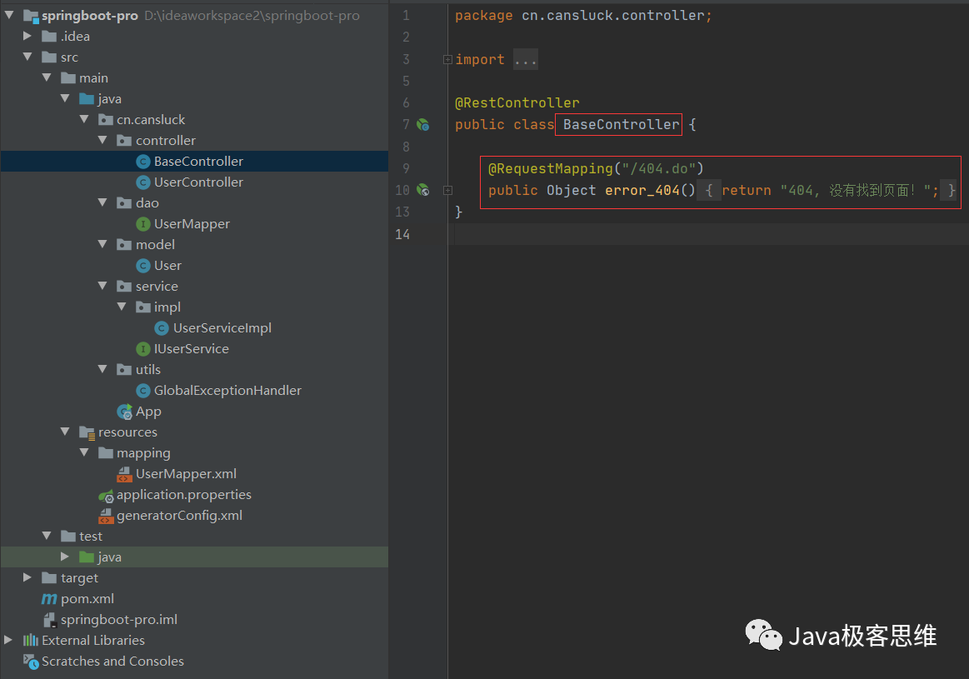Click the resources folder icon

click(87, 432)
